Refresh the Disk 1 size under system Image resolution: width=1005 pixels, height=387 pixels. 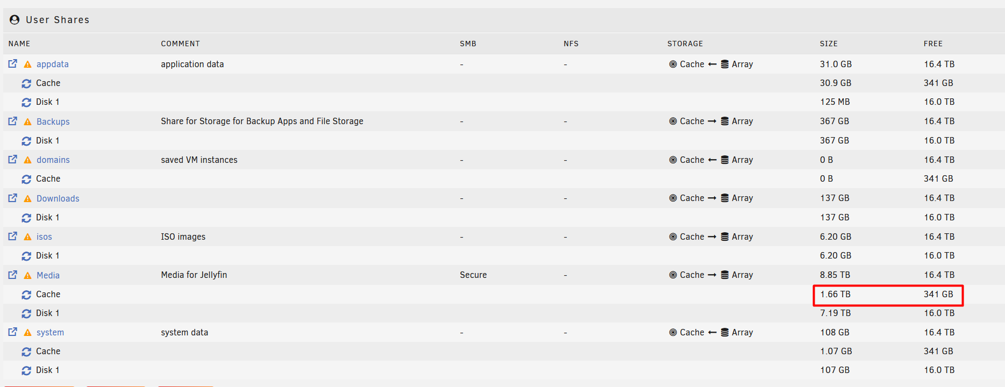tap(26, 370)
